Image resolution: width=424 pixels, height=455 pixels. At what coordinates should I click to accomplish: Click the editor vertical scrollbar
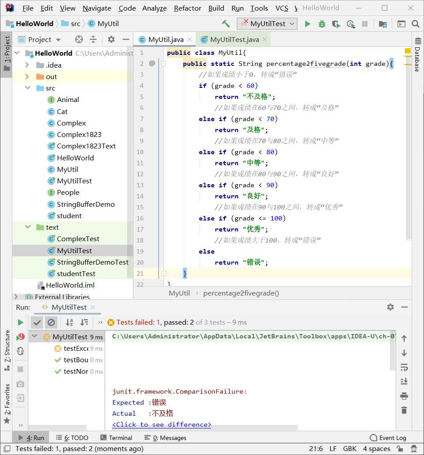click(x=409, y=145)
